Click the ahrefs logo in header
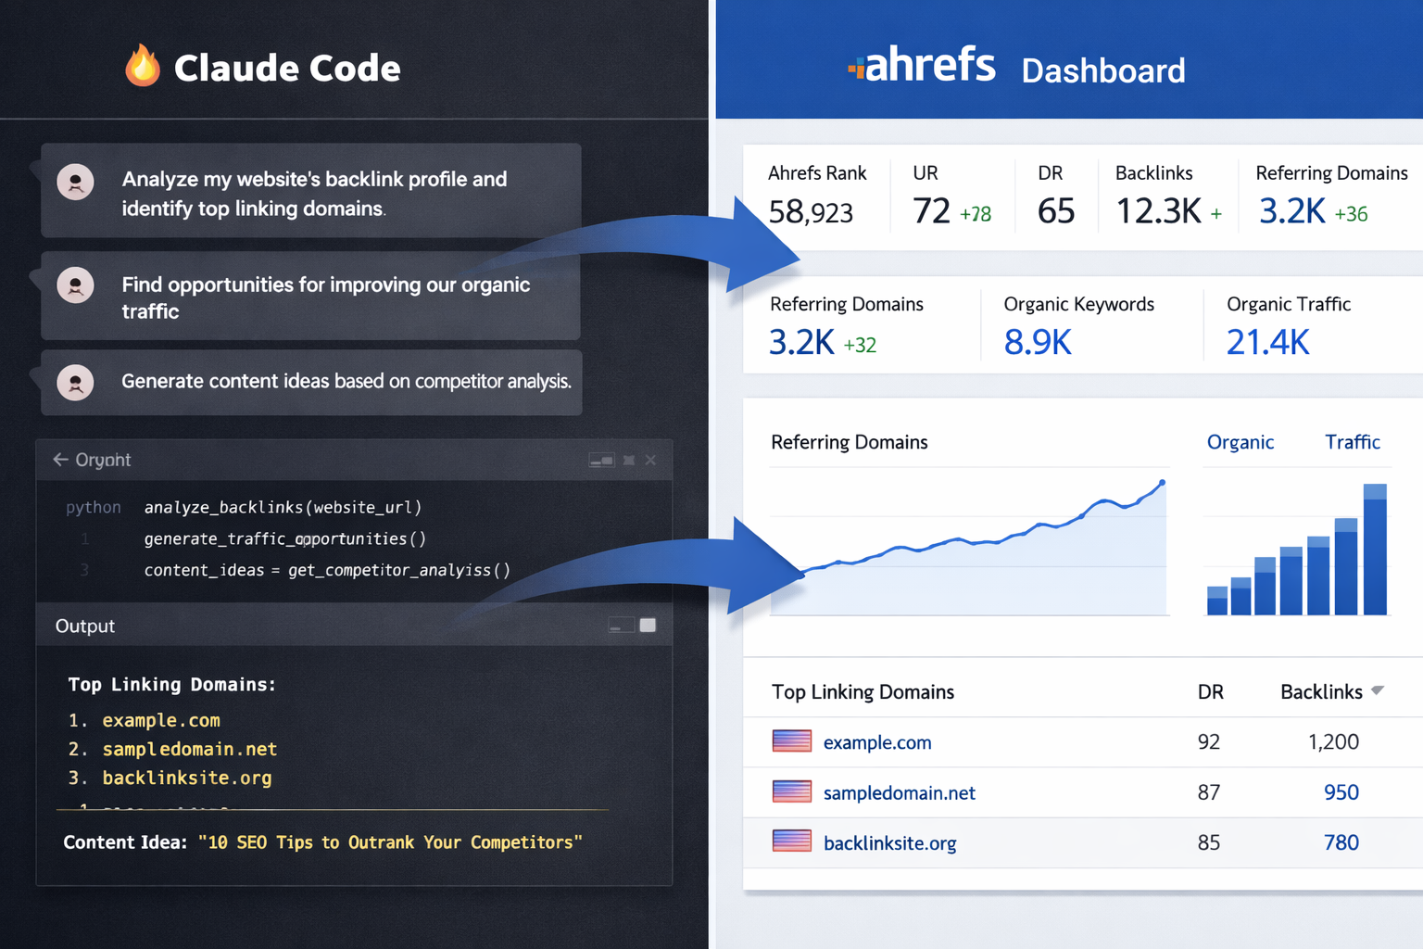This screenshot has width=1423, height=949. pyautogui.click(x=922, y=65)
